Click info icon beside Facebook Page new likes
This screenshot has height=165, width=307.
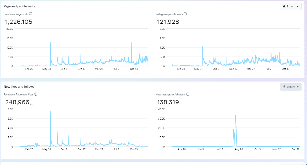[x=36, y=94]
